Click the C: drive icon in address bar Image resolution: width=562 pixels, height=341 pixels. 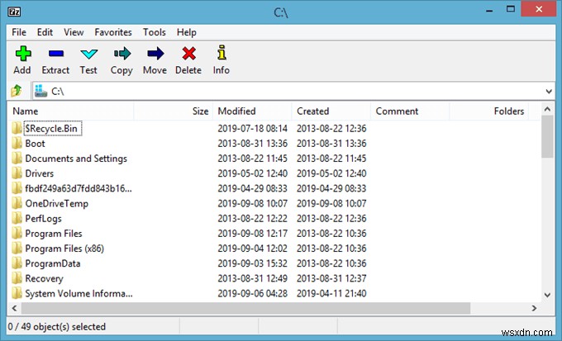[40, 91]
